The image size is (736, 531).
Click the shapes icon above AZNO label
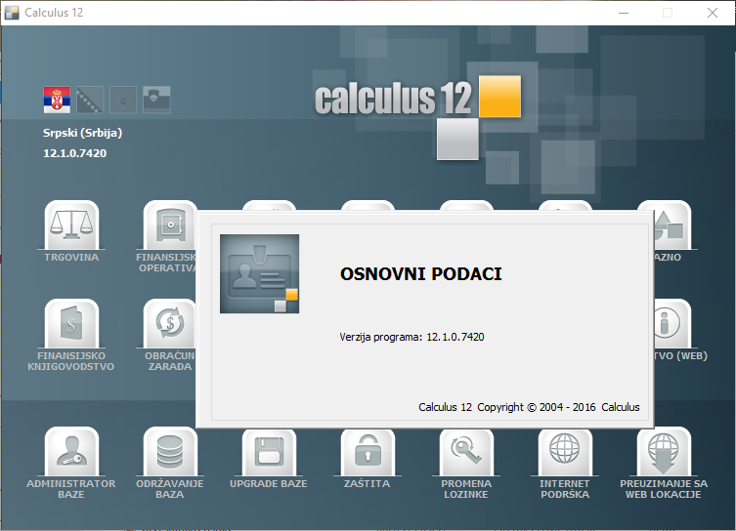click(x=672, y=225)
